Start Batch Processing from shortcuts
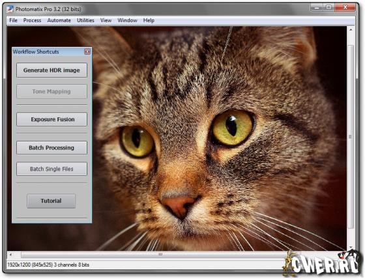Viewport: 365px width, 279px height. tap(51, 148)
